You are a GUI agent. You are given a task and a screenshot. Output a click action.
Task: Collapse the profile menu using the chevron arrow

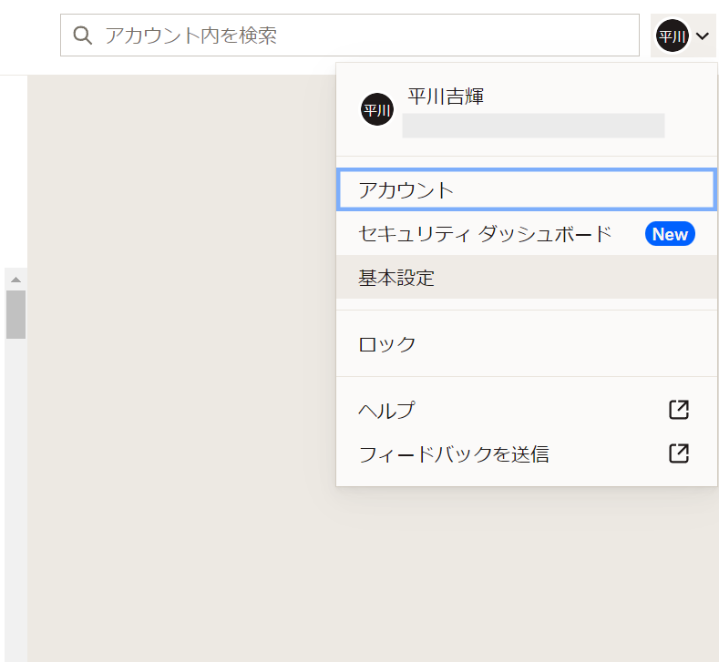pyautogui.click(x=703, y=36)
